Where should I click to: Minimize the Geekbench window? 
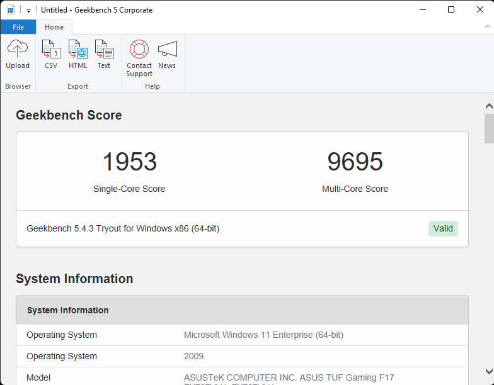tap(423, 10)
